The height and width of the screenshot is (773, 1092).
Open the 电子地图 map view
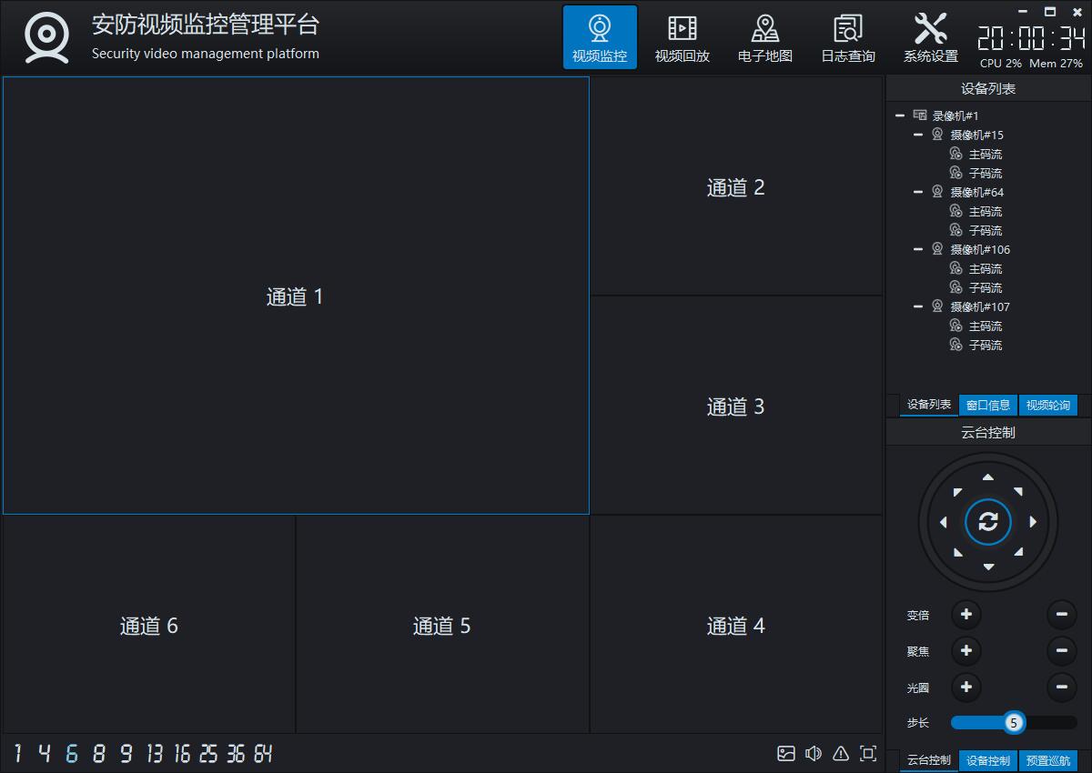(764, 38)
